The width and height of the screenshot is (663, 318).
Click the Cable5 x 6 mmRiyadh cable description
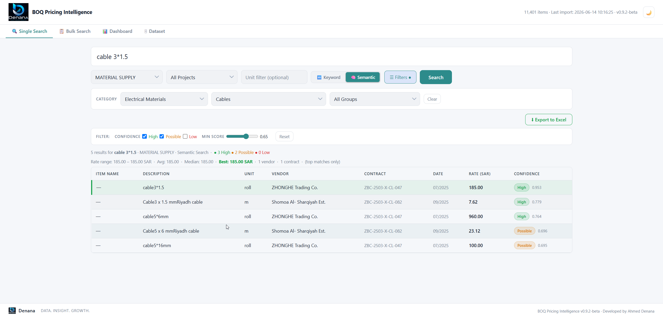pos(171,231)
